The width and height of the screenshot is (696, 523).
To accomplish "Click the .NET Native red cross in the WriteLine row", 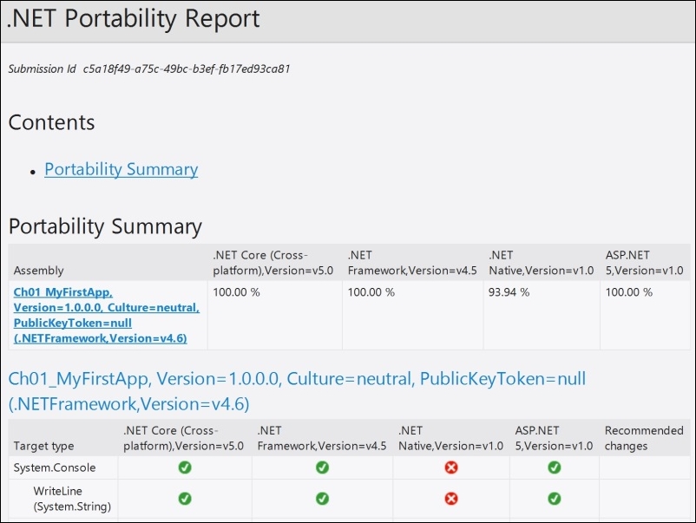I will point(451,499).
